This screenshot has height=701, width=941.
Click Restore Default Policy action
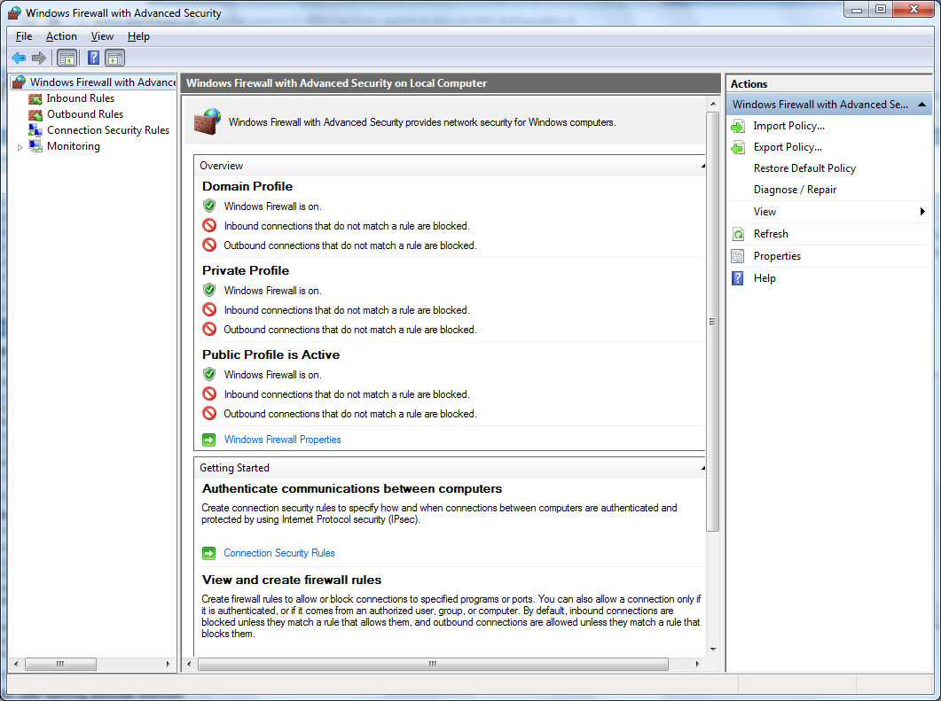pyautogui.click(x=804, y=168)
